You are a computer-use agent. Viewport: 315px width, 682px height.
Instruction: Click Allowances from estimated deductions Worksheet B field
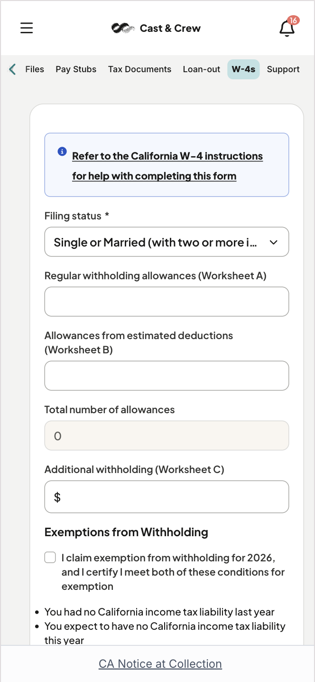pyautogui.click(x=167, y=376)
